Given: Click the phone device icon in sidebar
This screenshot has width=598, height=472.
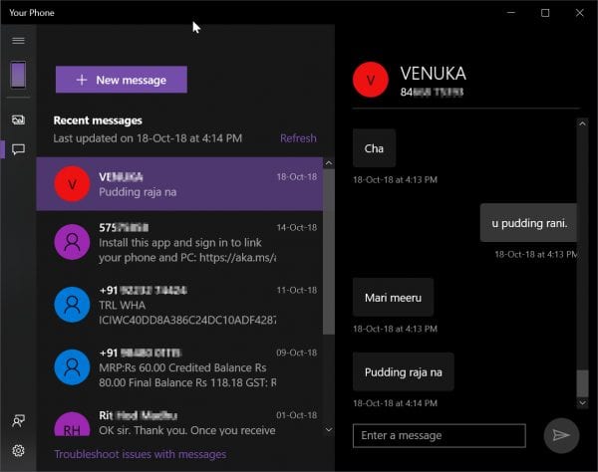Looking at the screenshot, I should [18, 75].
